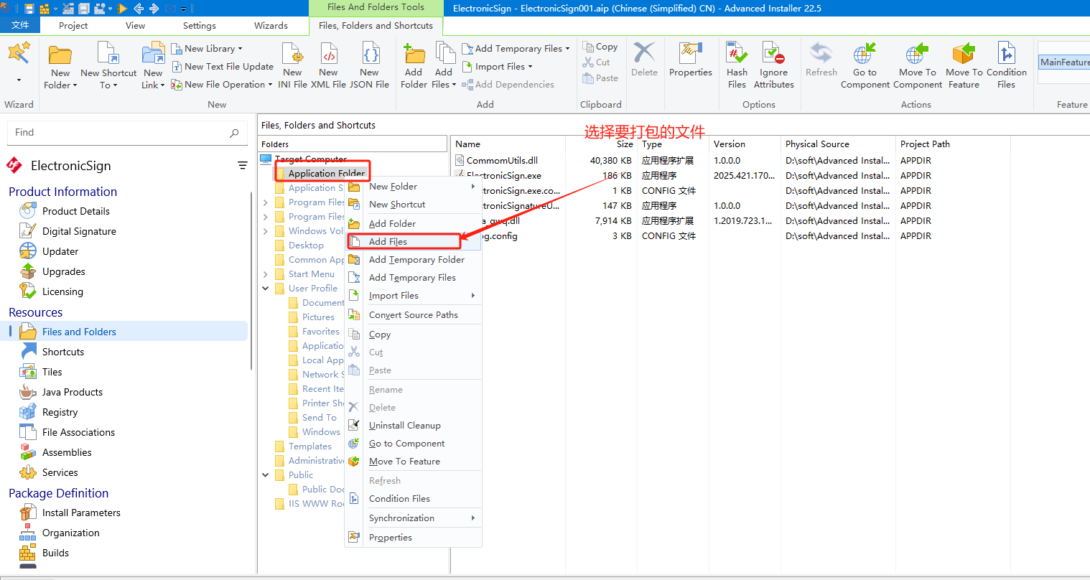
Task: Open the Tiles page
Action: (52, 372)
